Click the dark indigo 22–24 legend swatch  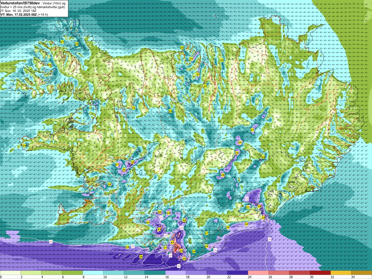[x=237, y=273]
